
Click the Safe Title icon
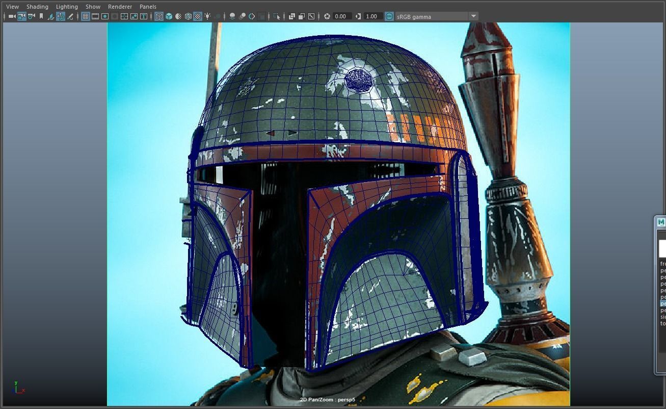coord(144,16)
